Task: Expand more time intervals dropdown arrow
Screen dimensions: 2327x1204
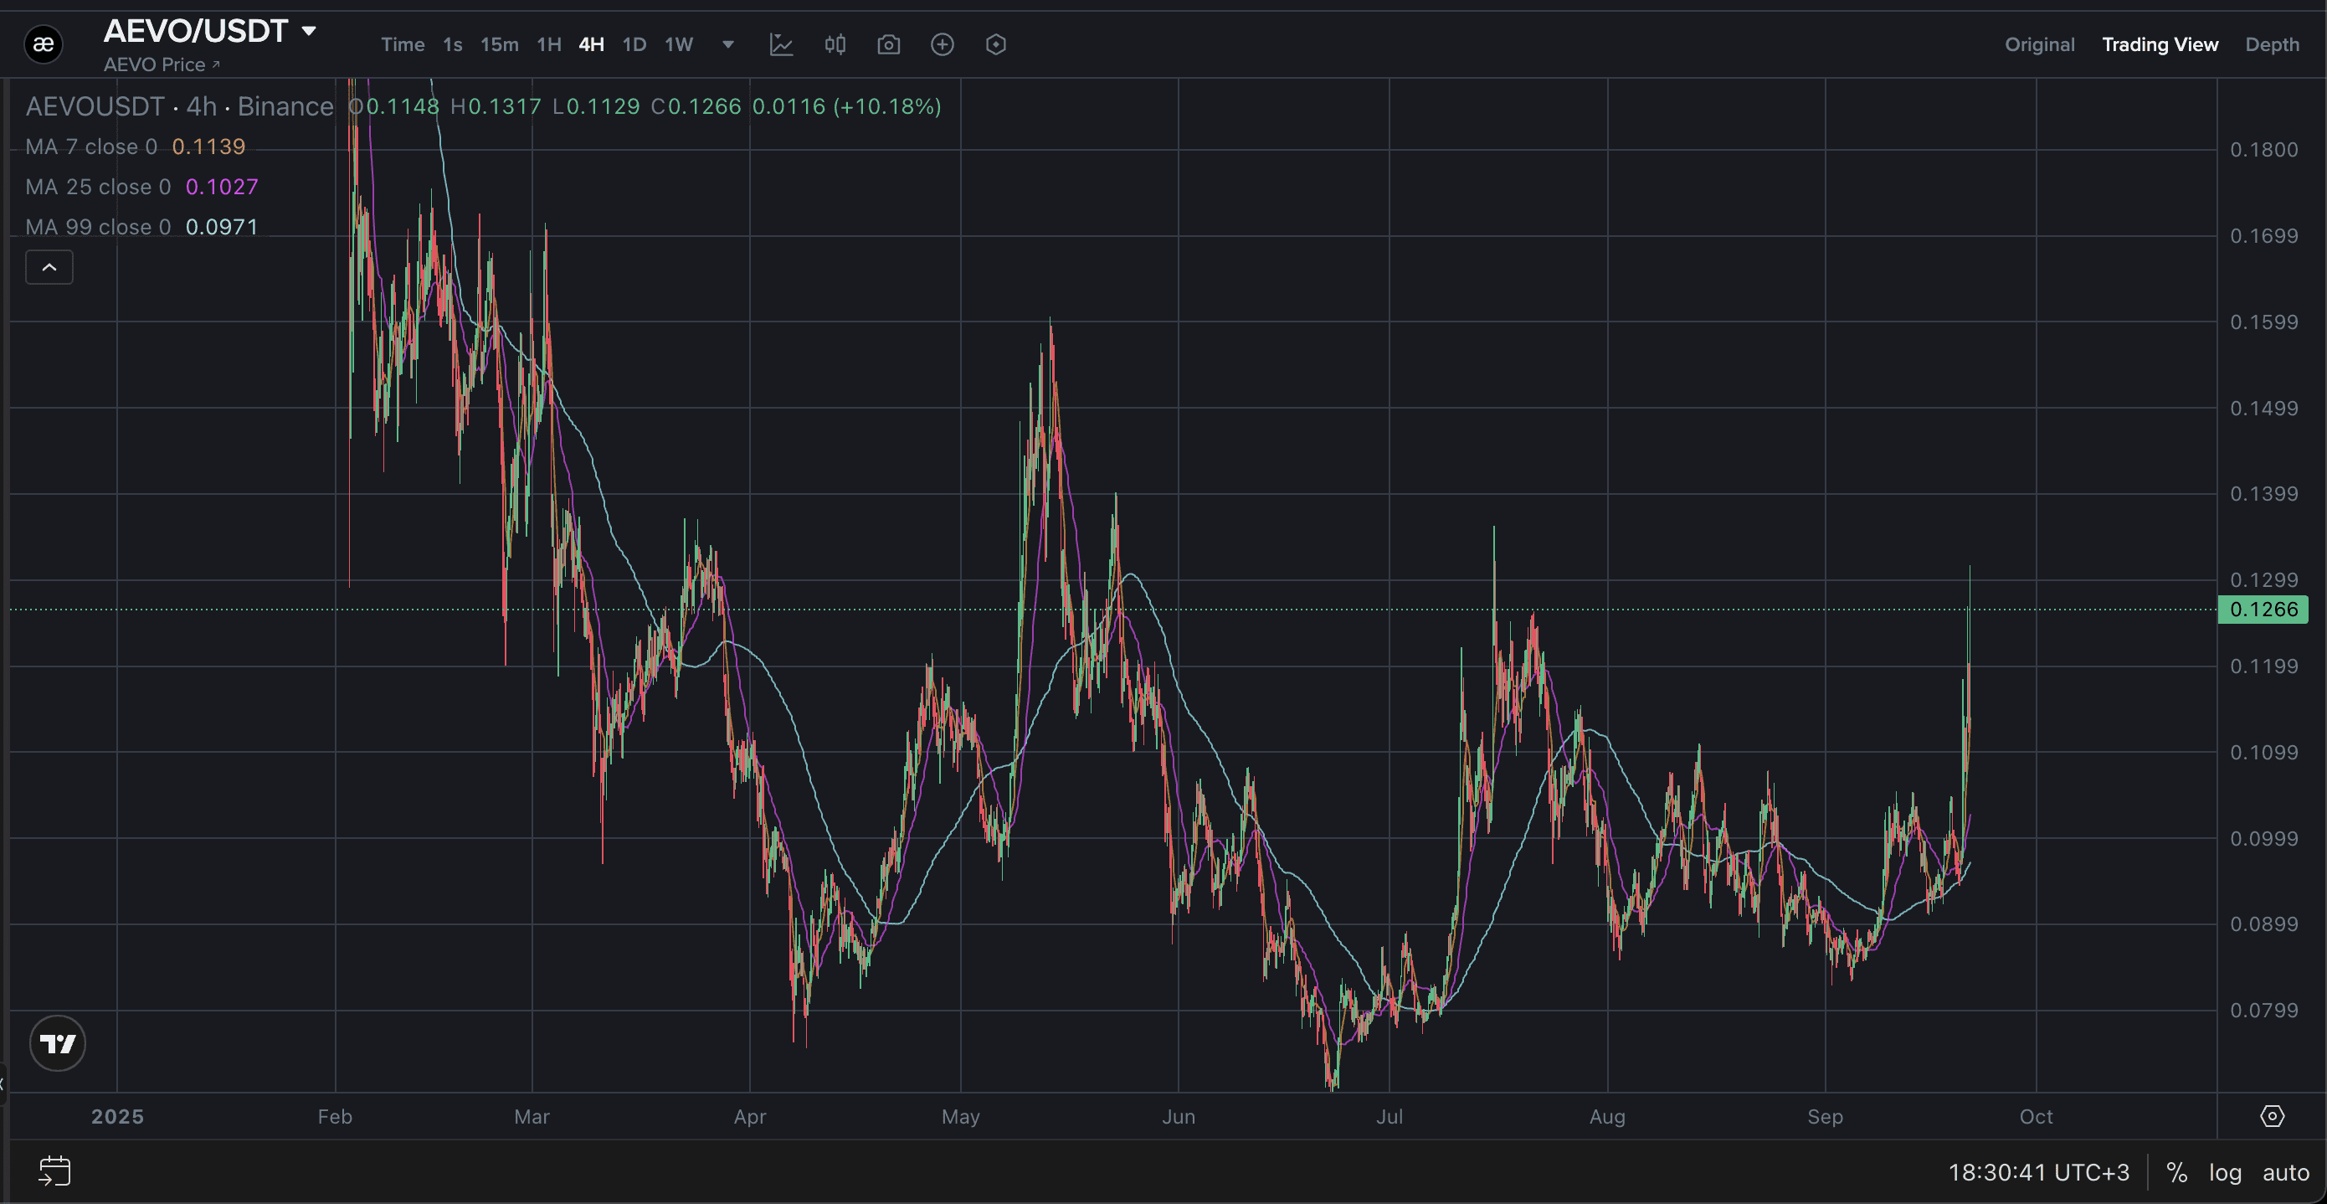Action: 728,44
